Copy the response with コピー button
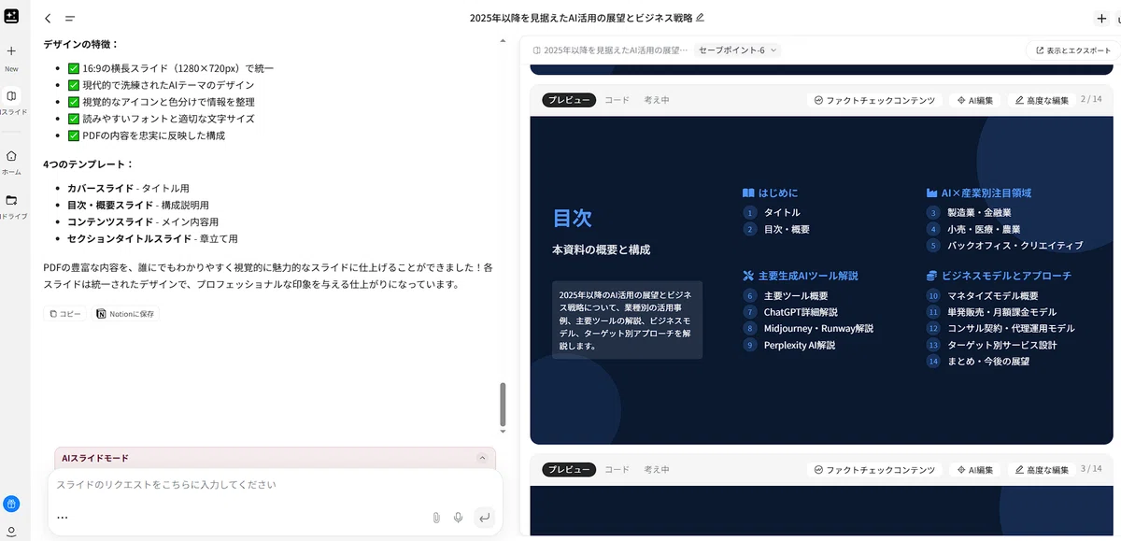This screenshot has width=1121, height=541. coord(65,314)
